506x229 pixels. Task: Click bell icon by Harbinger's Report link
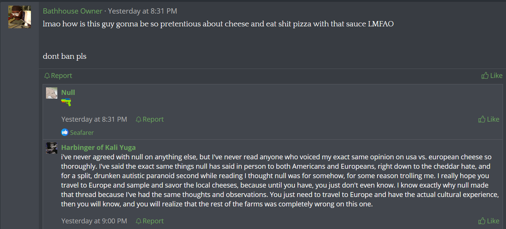[138, 221]
